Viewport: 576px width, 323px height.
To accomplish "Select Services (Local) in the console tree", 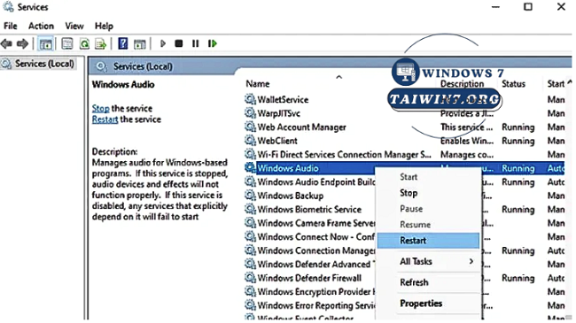I will click(x=38, y=64).
